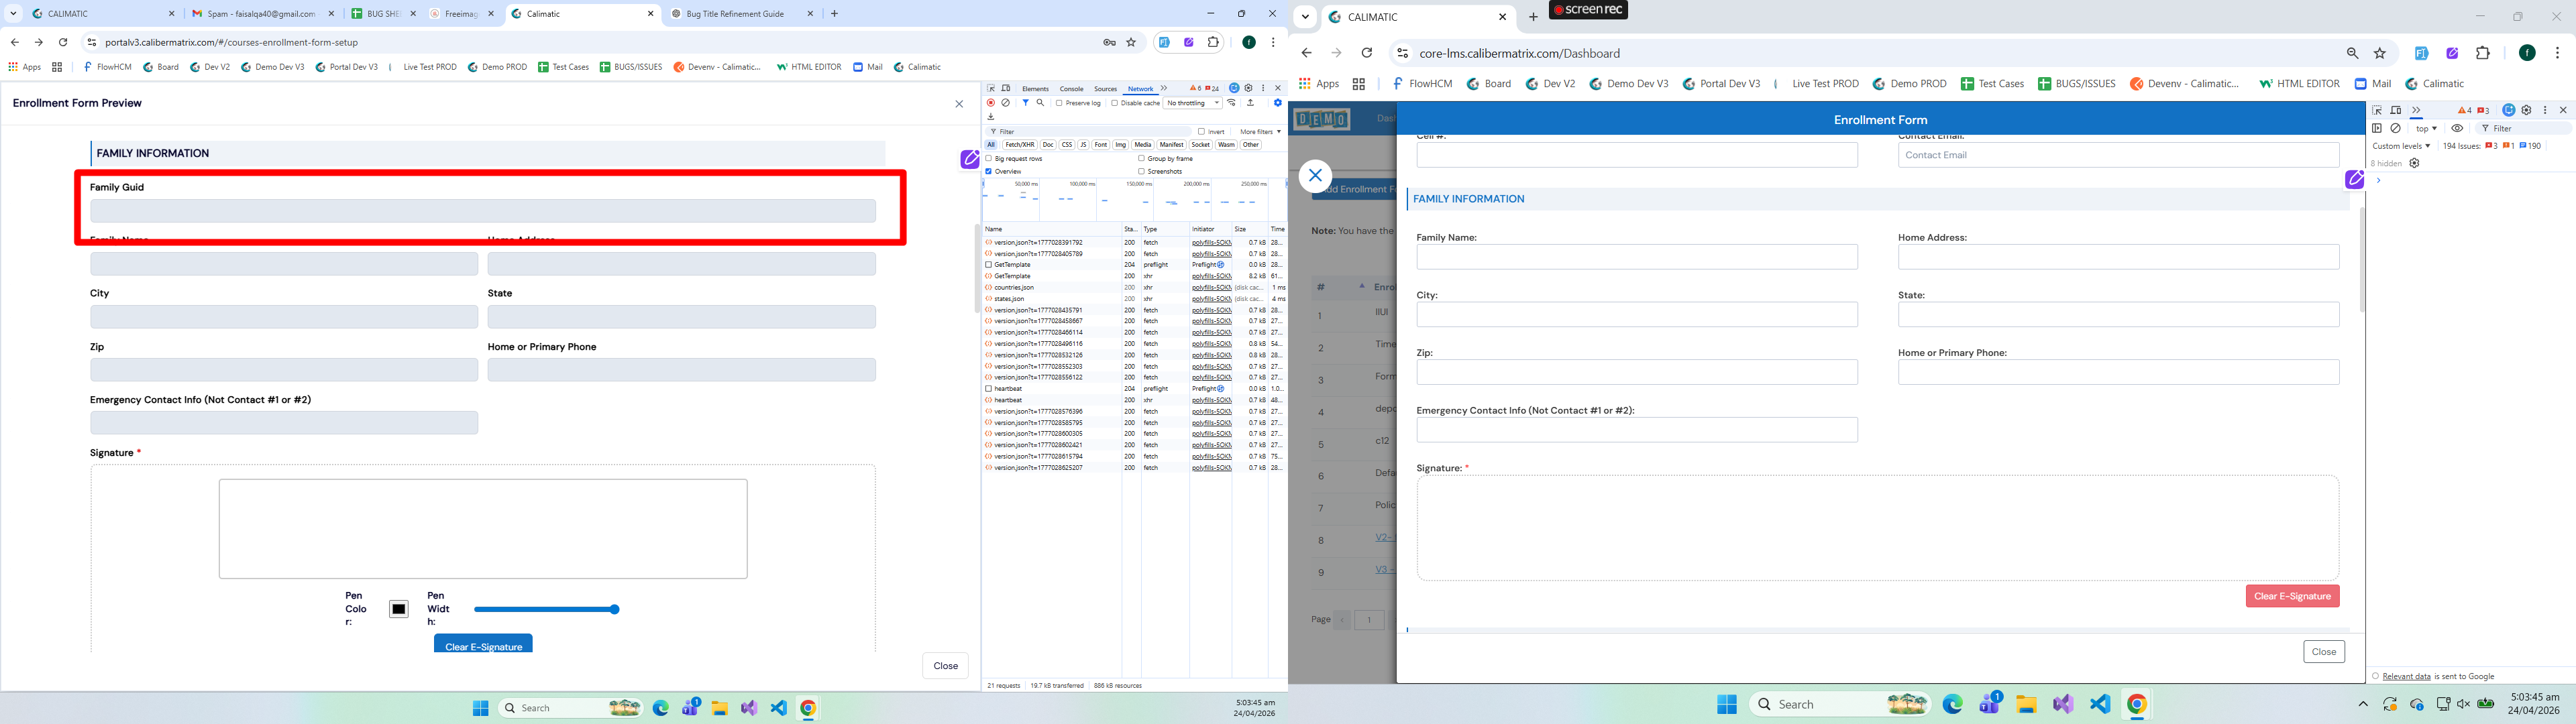This screenshot has height=724, width=2576.
Task: Open Network settings blue gear icon
Action: (x=1277, y=103)
